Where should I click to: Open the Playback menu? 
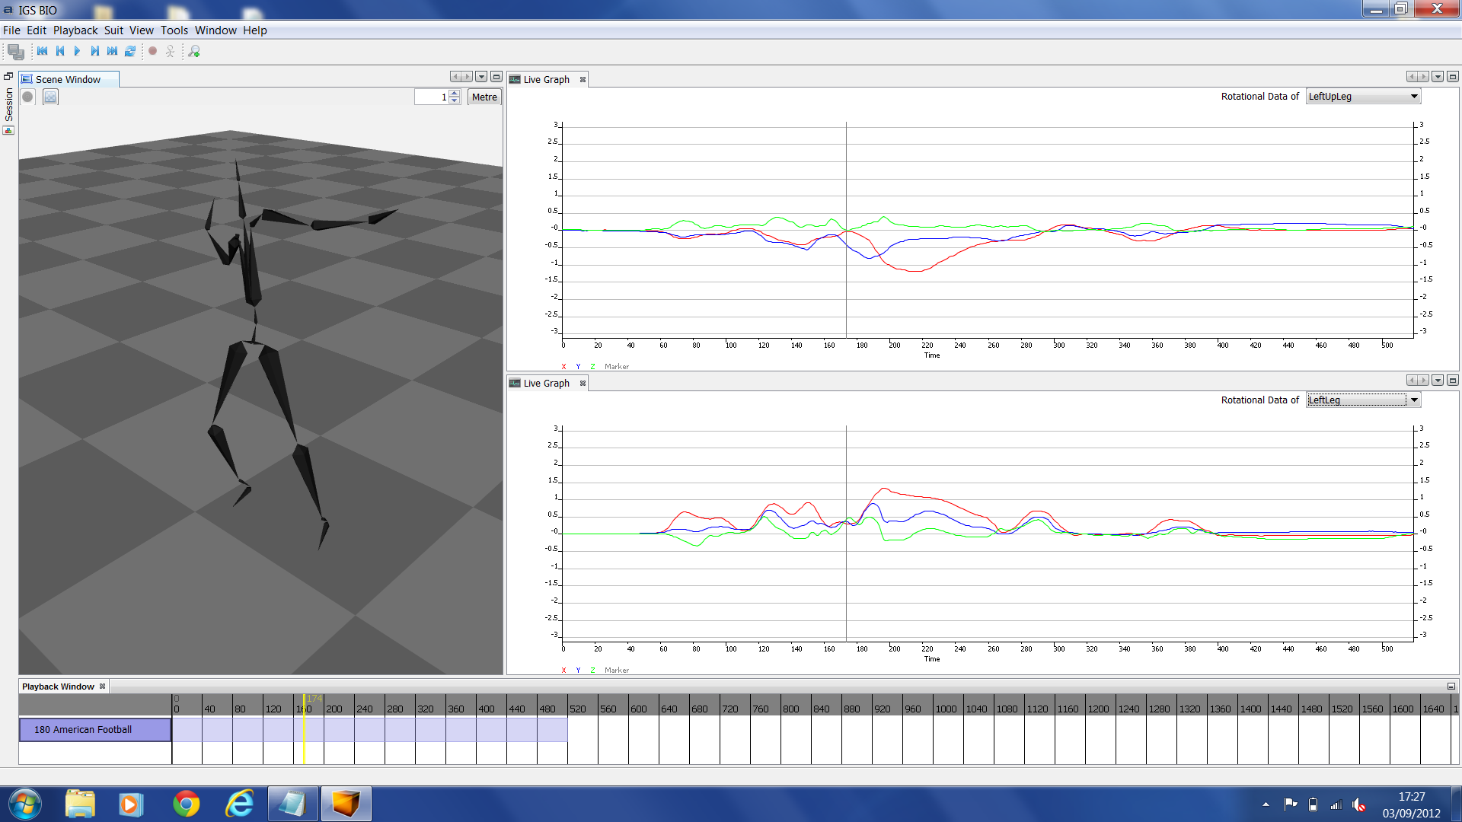click(x=75, y=30)
